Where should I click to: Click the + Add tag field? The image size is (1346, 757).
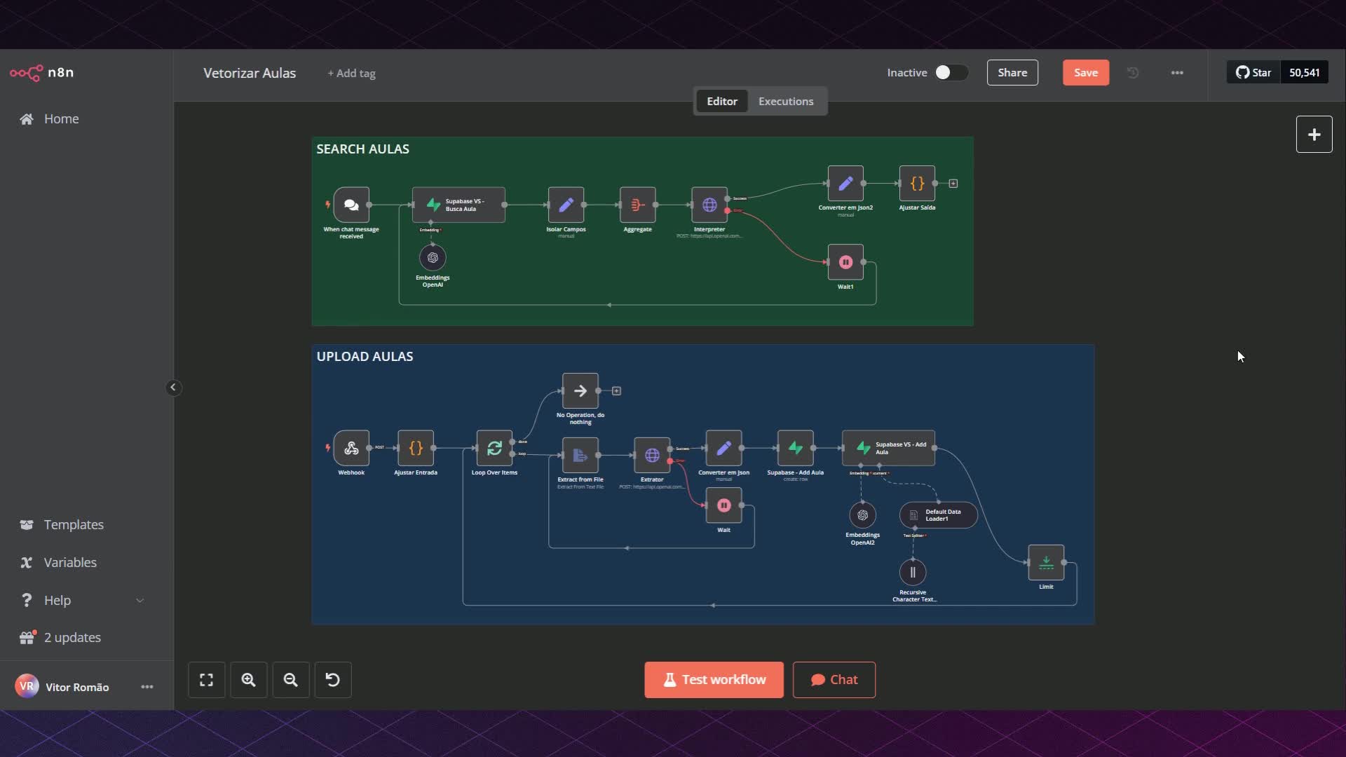351,74
